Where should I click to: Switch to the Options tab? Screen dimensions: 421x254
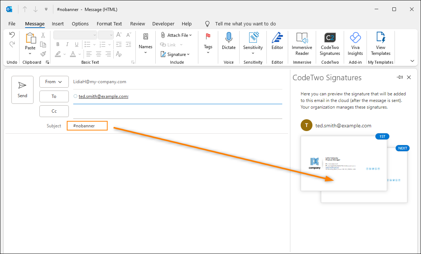click(80, 24)
